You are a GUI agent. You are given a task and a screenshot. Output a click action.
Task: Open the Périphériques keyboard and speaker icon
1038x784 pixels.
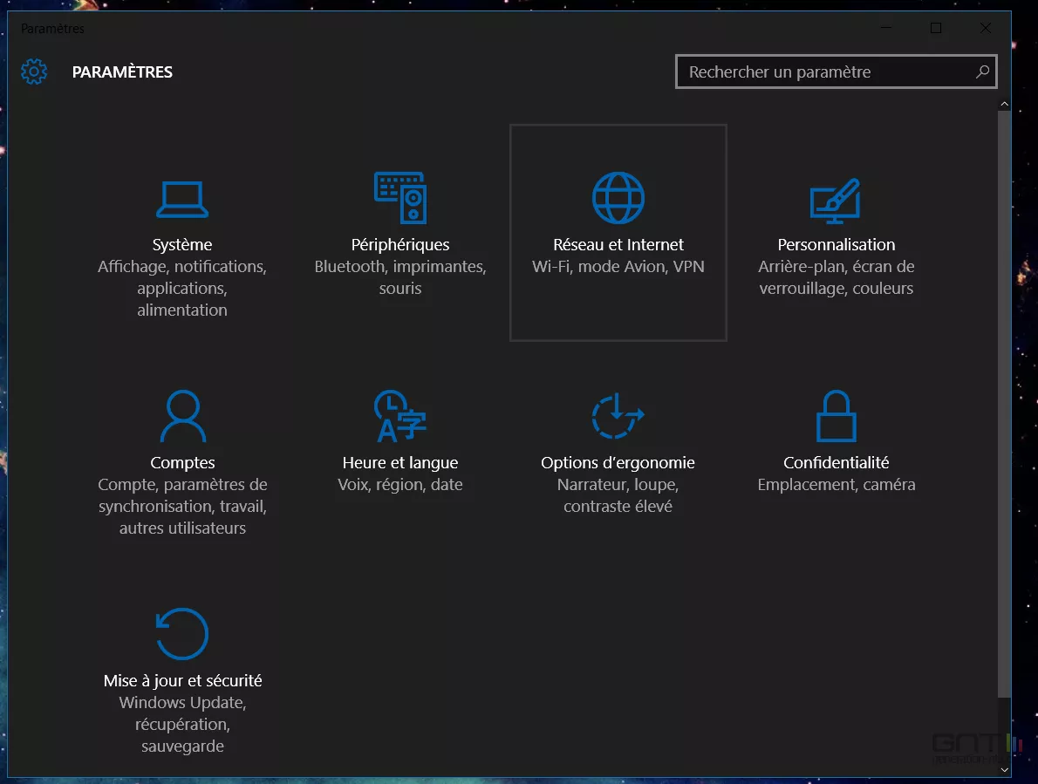(x=400, y=198)
